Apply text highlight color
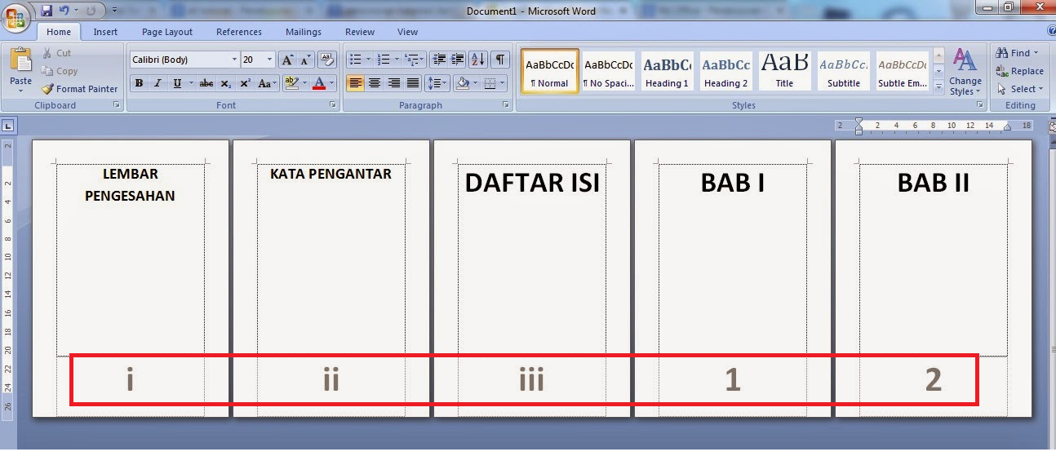The image size is (1056, 465). pyautogui.click(x=291, y=83)
